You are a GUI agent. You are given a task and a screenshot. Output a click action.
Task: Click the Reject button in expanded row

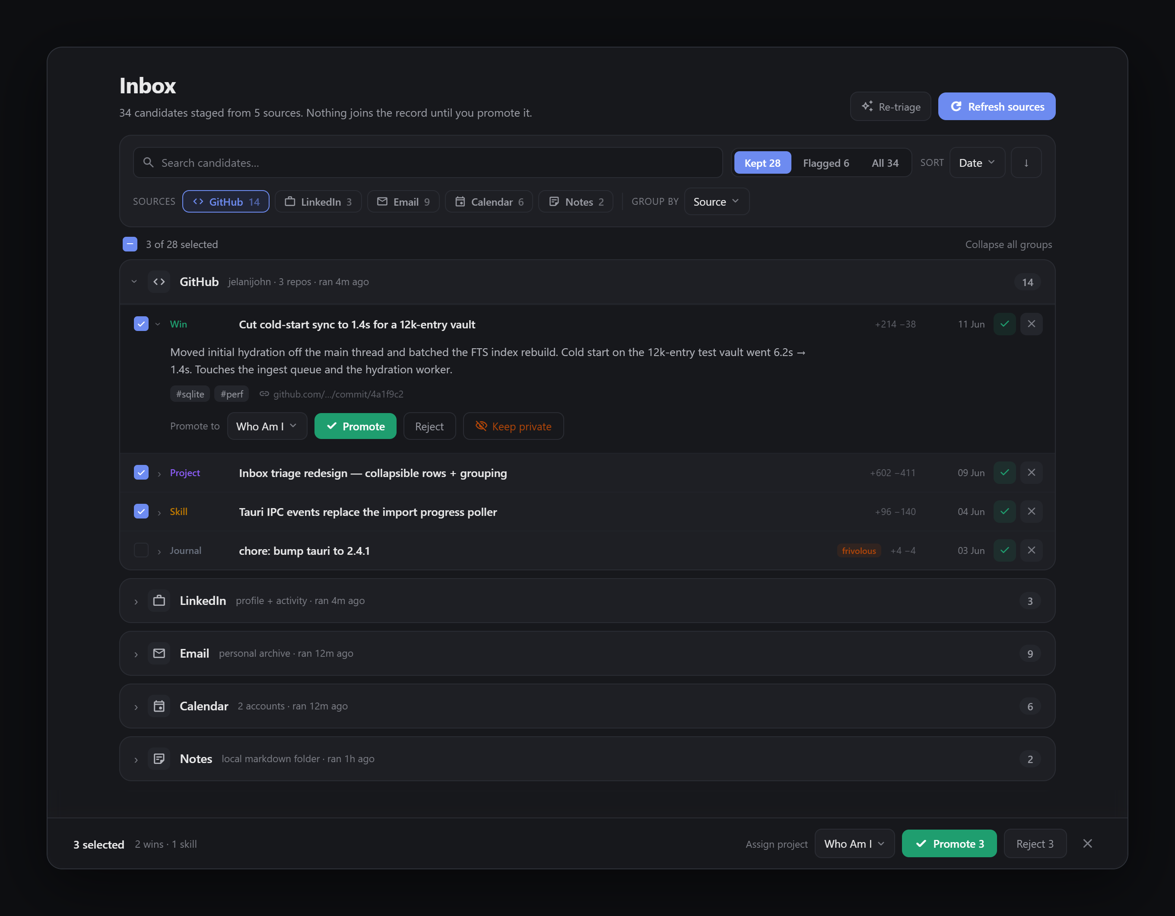tap(429, 426)
